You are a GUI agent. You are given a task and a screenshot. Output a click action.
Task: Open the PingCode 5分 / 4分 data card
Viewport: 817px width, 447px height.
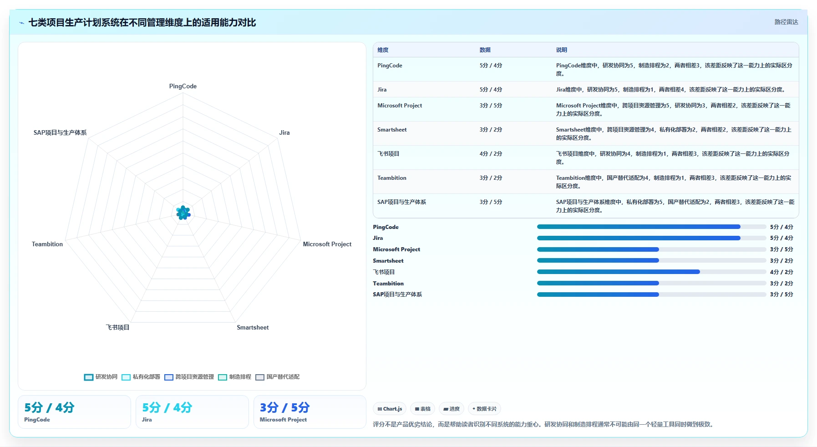[74, 412]
